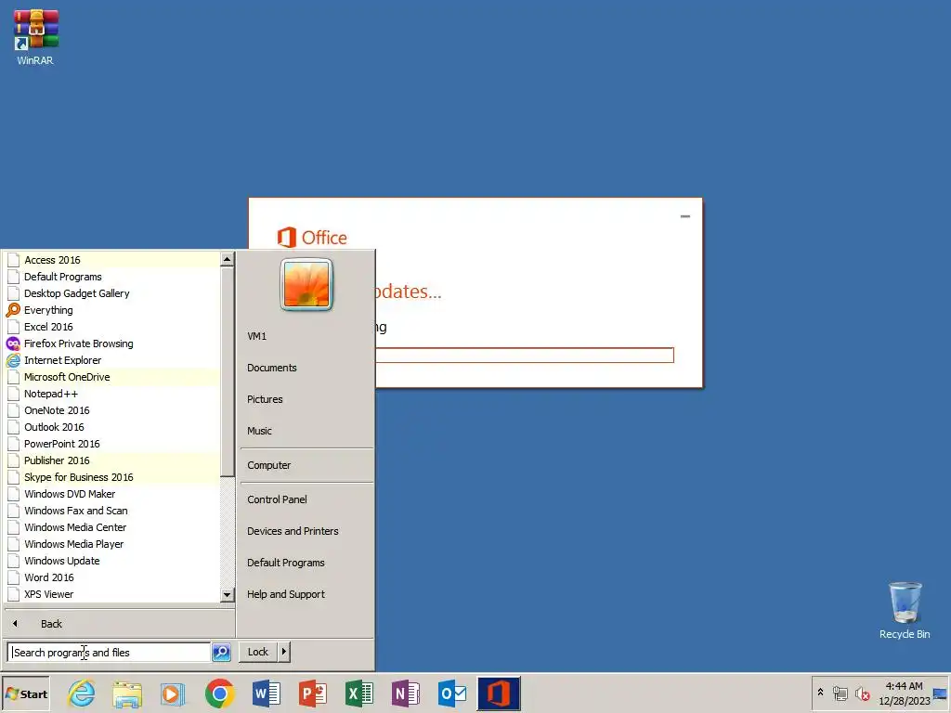The height and width of the screenshot is (713, 951).
Task: Click Firefox Private Browsing icon
Action: coord(13,344)
